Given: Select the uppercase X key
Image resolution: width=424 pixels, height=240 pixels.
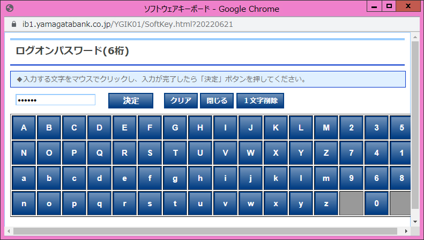Looking at the screenshot, I should click(276, 153).
